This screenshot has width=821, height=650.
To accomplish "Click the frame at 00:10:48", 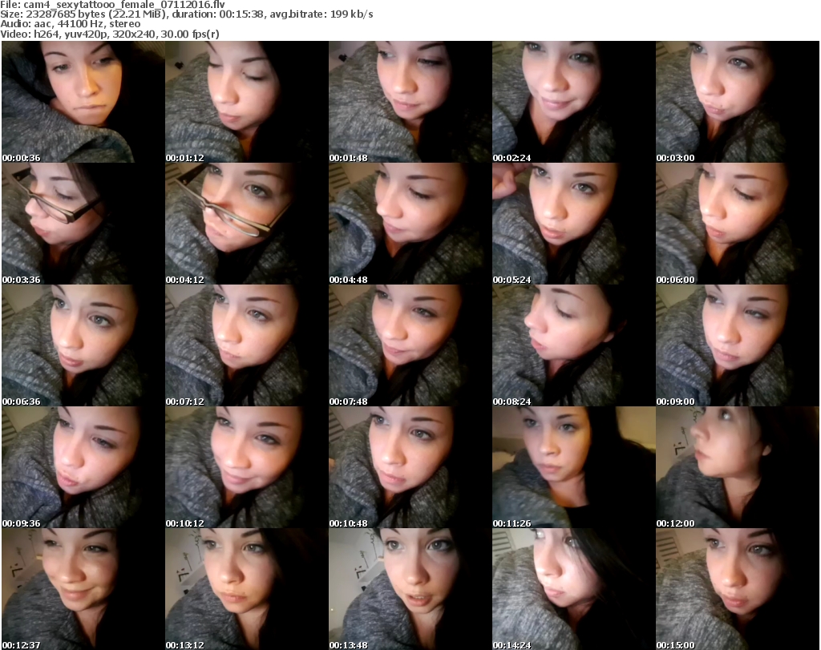I will pos(410,467).
